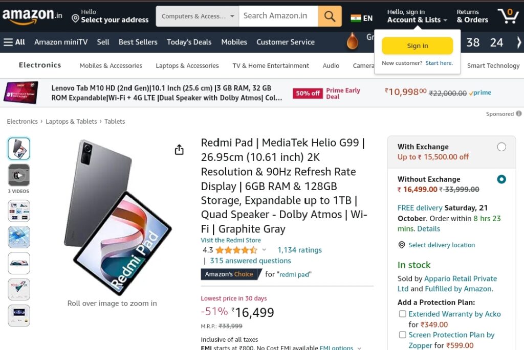Focus the Search Amazon.in field
This screenshot has width=524, height=350.
(x=278, y=16)
